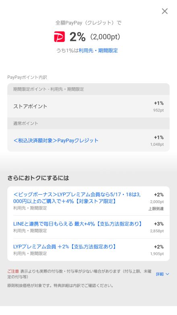Click the +1% 1,048pt credit value

click(x=157, y=141)
